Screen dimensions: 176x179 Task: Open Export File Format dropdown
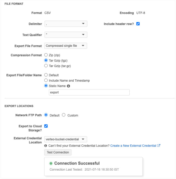pyautogui.click(x=66, y=46)
